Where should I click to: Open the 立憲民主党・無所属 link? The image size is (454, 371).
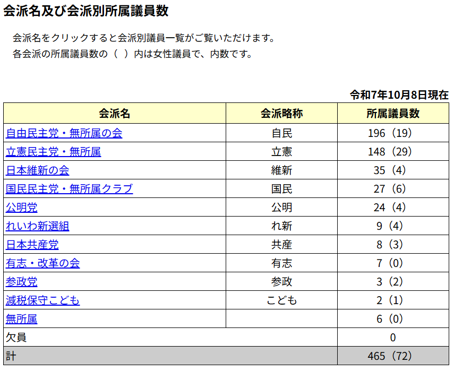pos(53,152)
